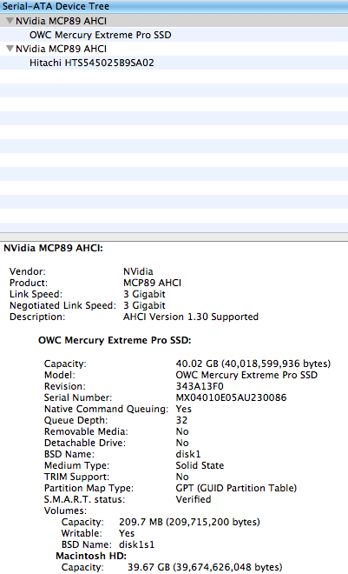Click Removable Media value No
348x574 pixels.
182,432
